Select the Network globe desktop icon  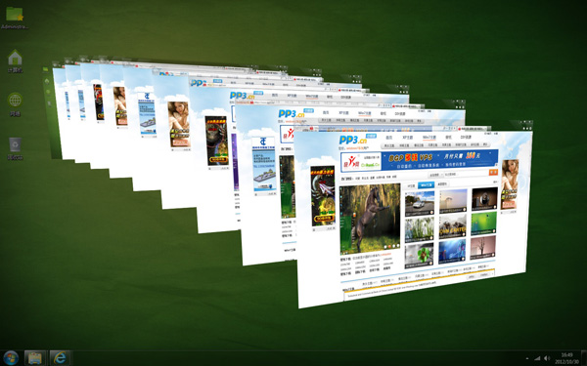point(15,104)
